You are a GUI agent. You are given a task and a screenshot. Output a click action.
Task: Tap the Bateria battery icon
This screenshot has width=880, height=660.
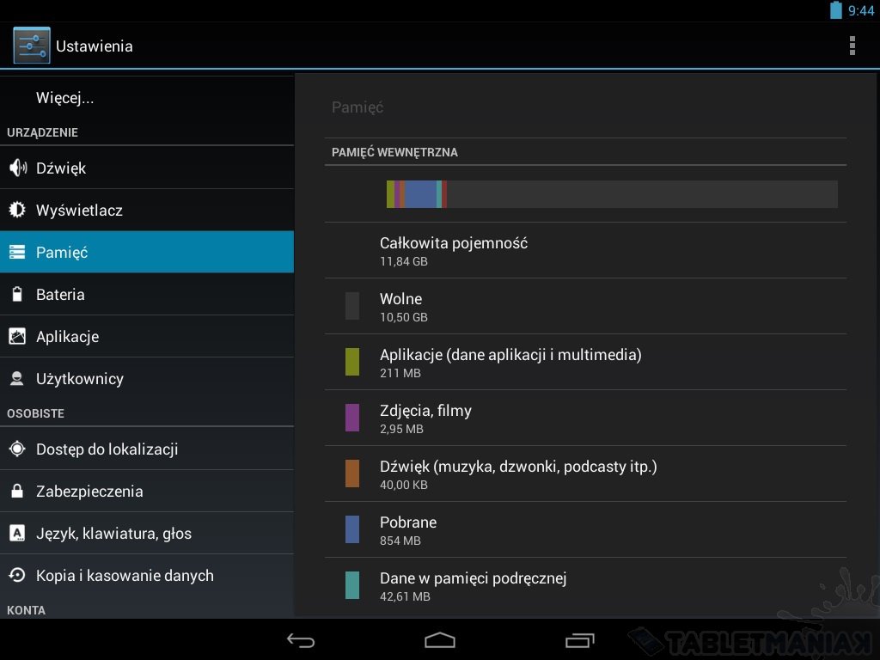[x=17, y=294]
